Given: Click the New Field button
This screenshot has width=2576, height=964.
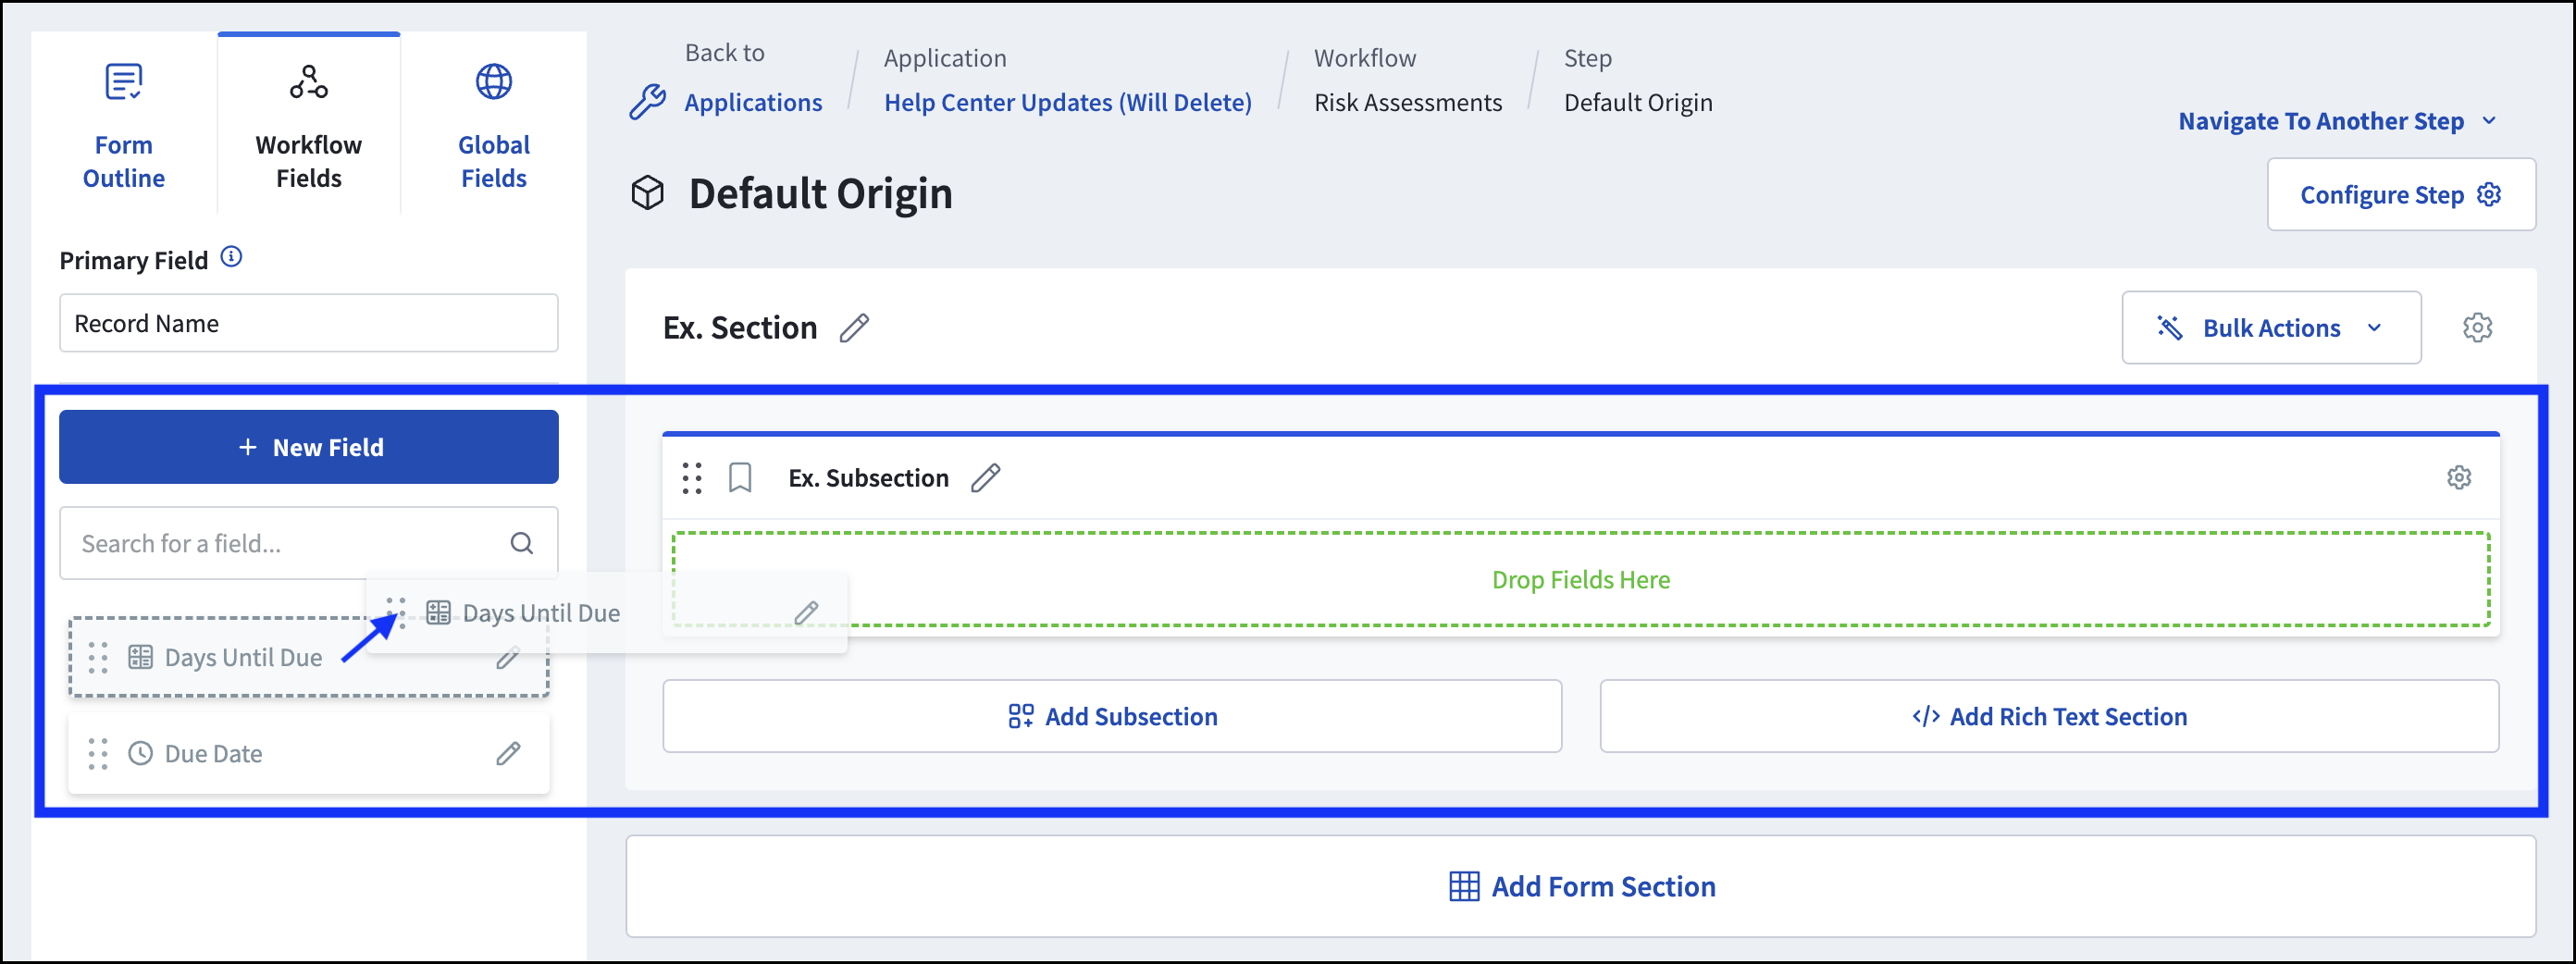Looking at the screenshot, I should [x=309, y=447].
